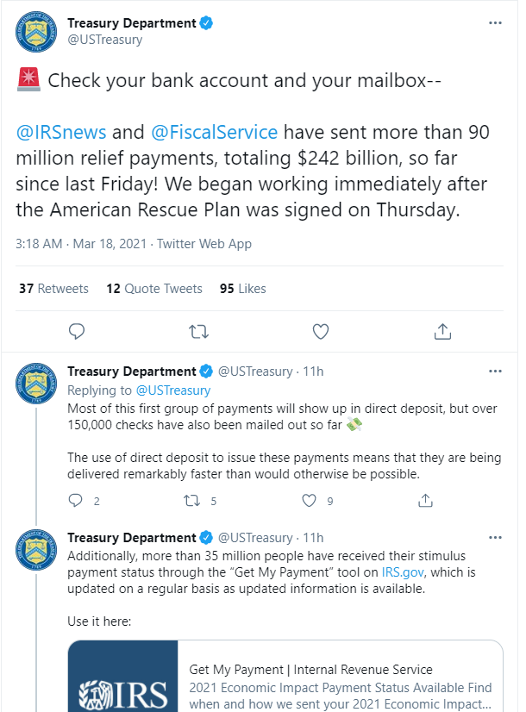The image size is (526, 712).
Task: View the 37 Retweets list
Action: pyautogui.click(x=53, y=289)
